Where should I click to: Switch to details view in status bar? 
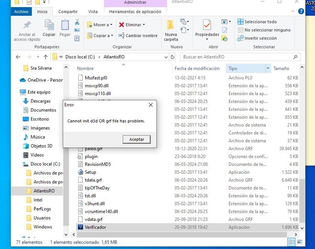pyautogui.click(x=292, y=242)
